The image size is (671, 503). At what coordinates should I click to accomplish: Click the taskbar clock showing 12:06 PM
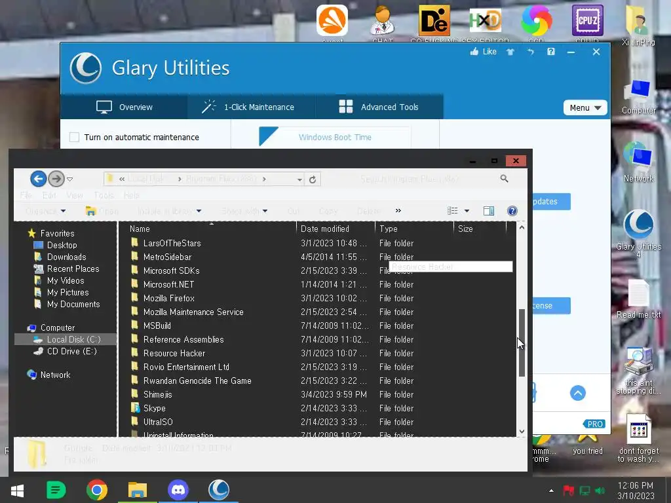point(636,491)
